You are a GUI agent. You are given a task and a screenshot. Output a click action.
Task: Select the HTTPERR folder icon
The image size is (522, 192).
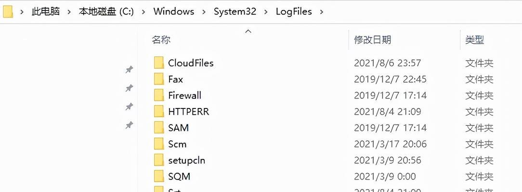pyautogui.click(x=159, y=111)
